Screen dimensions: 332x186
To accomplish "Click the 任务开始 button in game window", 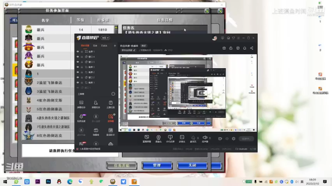I will [122, 166].
